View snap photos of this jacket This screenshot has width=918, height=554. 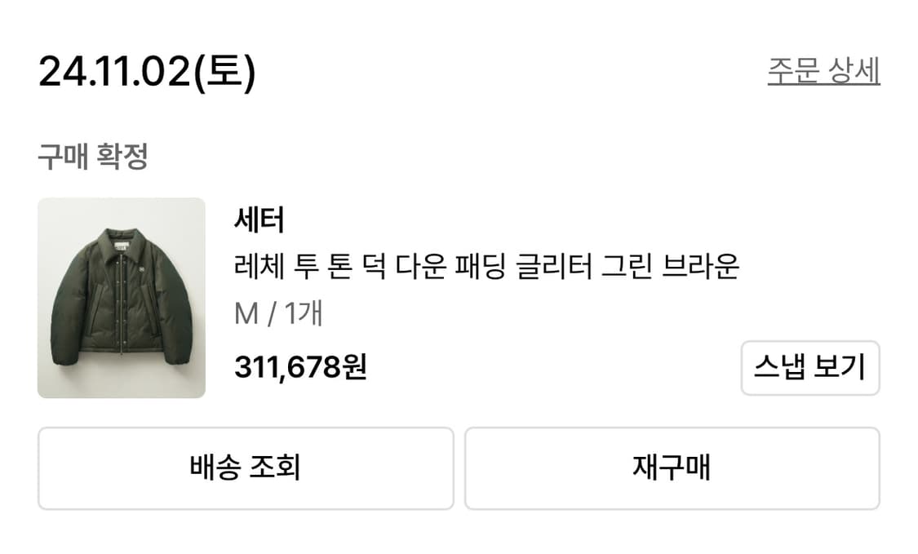click(x=811, y=369)
